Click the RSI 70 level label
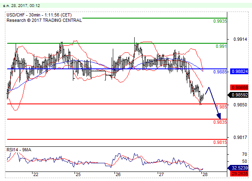The image size is (252, 181). click(245, 155)
